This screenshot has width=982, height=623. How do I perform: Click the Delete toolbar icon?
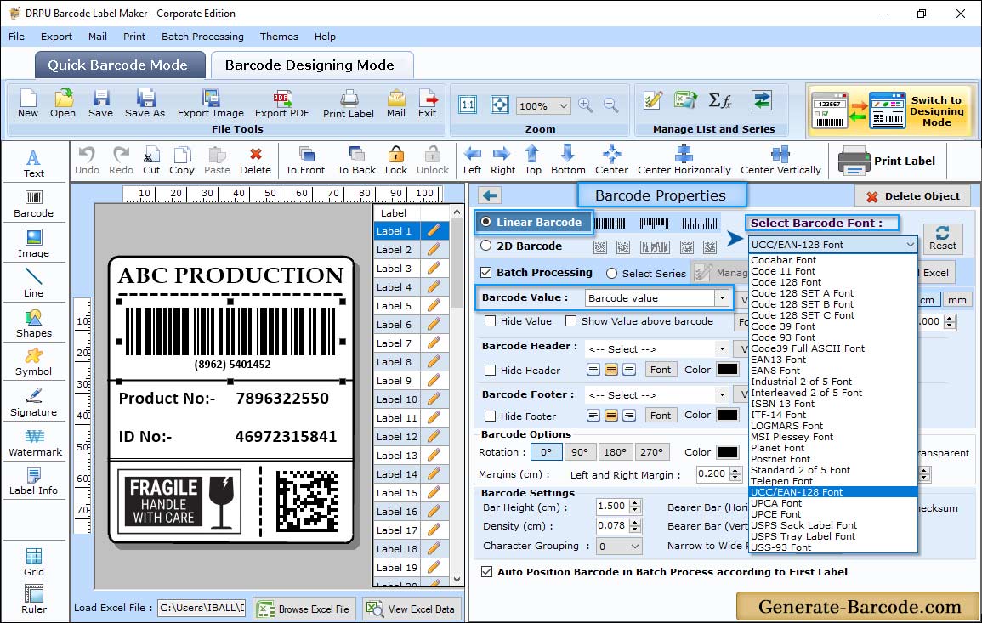click(x=256, y=161)
